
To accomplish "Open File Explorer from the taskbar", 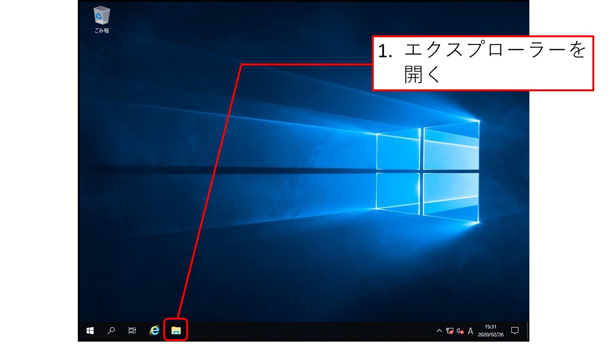I will click(x=176, y=330).
